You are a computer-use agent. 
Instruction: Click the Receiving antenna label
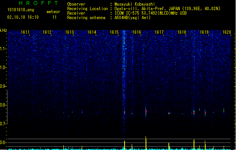(86, 18)
